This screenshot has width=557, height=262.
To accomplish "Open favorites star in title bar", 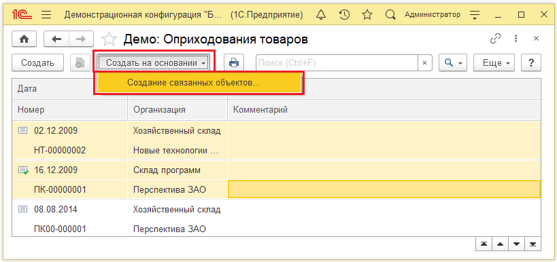I will click(x=367, y=15).
